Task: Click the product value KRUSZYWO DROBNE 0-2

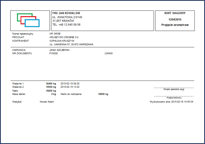Action: pos(64,37)
